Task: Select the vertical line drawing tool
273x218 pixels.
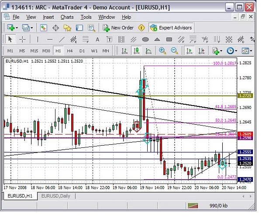Action: tap(38, 40)
